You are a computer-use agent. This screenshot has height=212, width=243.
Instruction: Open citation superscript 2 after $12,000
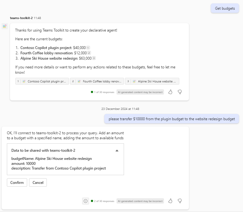pos(89,53)
